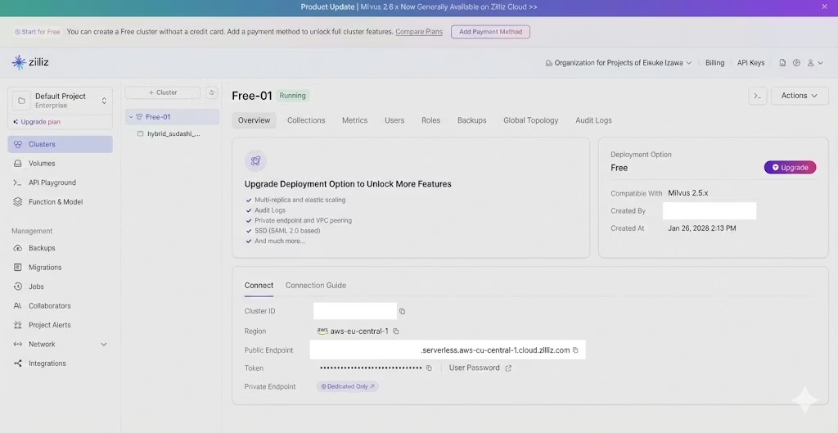Image resolution: width=838 pixels, height=433 pixels.
Task: Copy the Cluster ID value
Action: [x=402, y=311]
